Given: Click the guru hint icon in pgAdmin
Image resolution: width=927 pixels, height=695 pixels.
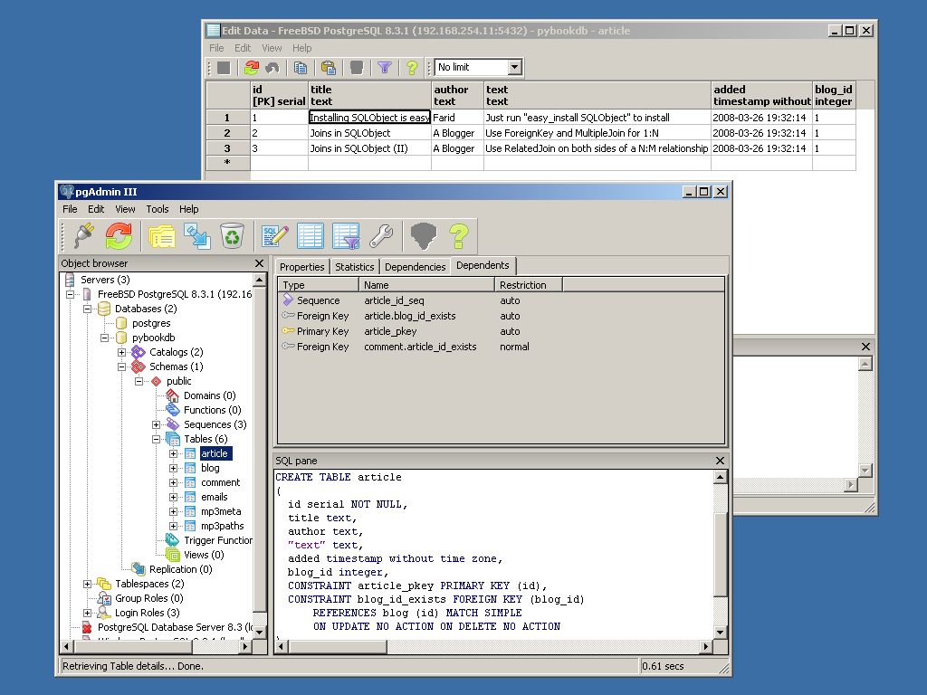Looking at the screenshot, I should (424, 236).
